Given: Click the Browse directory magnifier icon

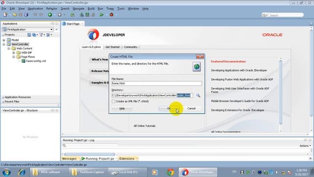Looking at the screenshot, I should click(198, 95).
